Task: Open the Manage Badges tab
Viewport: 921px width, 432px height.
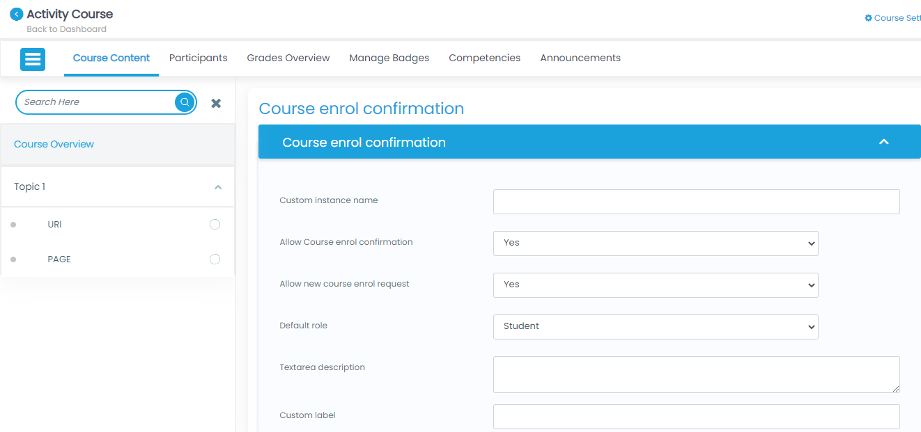Action: coord(389,58)
